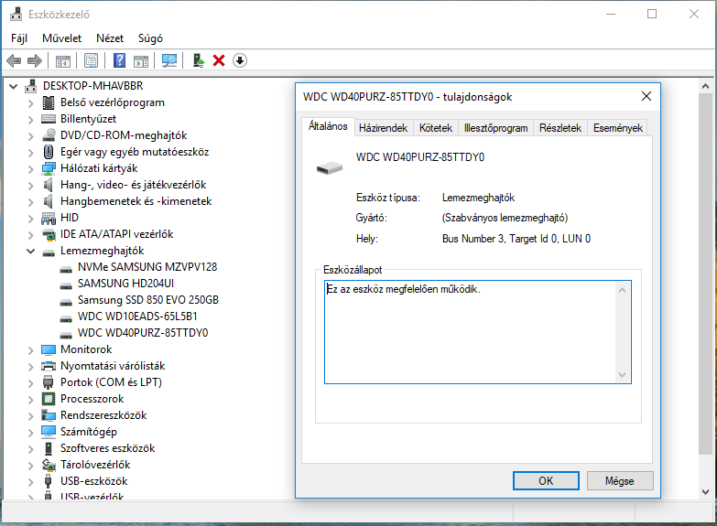
Task: Click the Back arrow toolbar icon
Action: (x=14, y=60)
